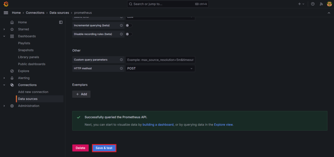This screenshot has width=334, height=157.
Task: Expand the Starred section chevron
Action: tap(4, 29)
